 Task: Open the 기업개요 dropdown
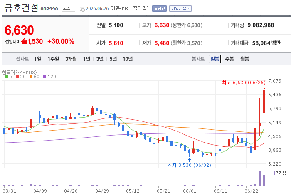point(180,8)
